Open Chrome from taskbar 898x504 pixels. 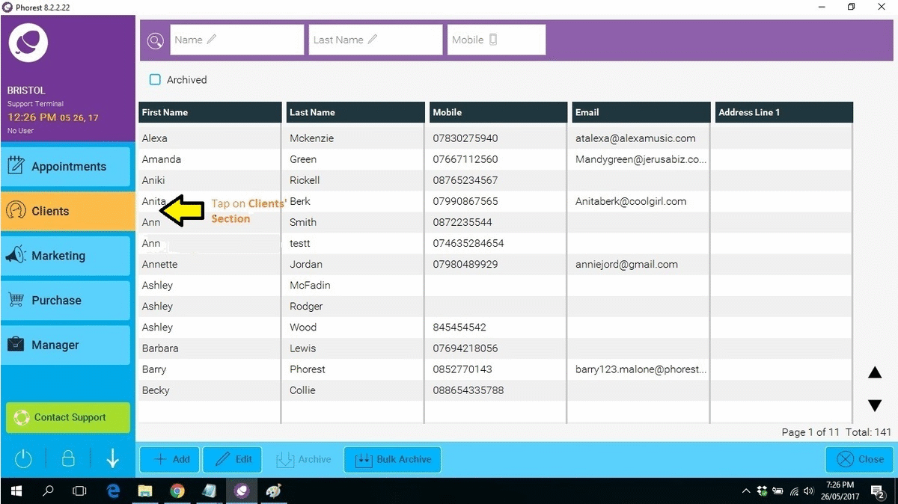coord(177,491)
